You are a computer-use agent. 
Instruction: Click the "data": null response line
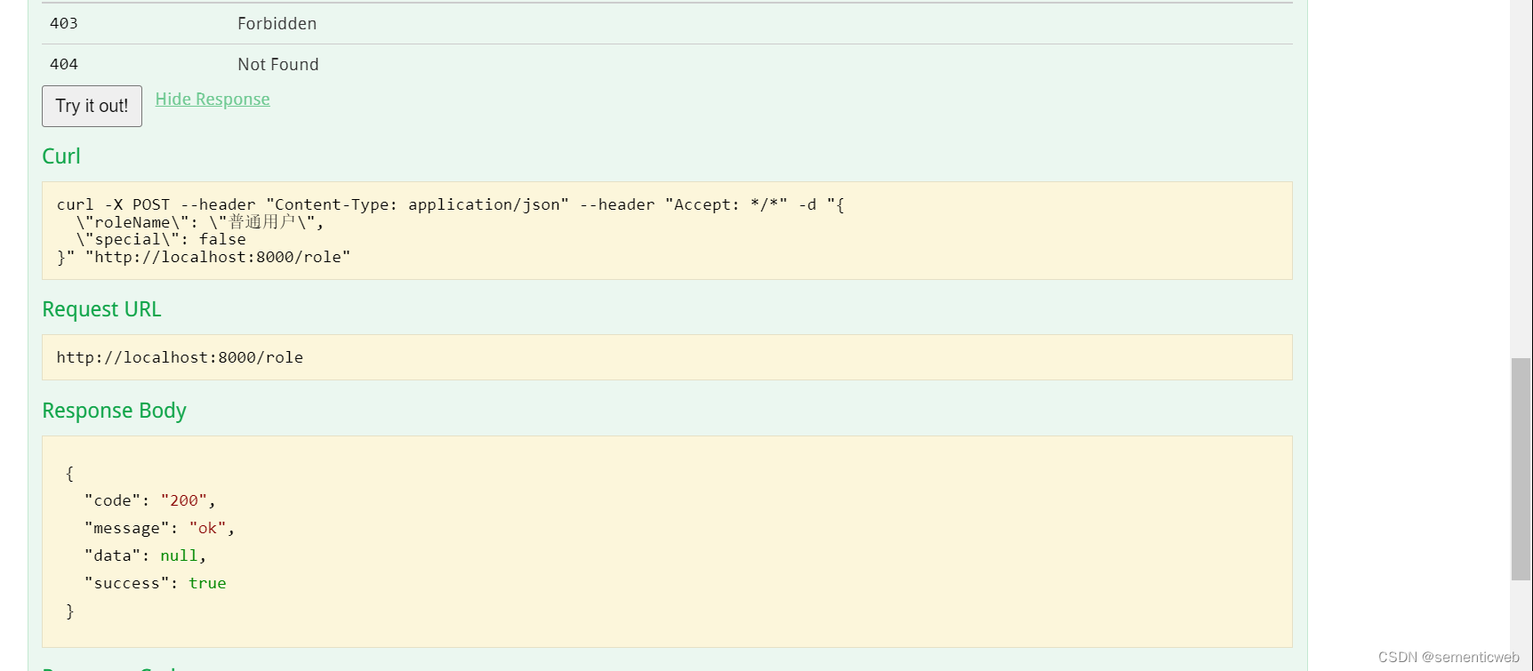click(145, 555)
